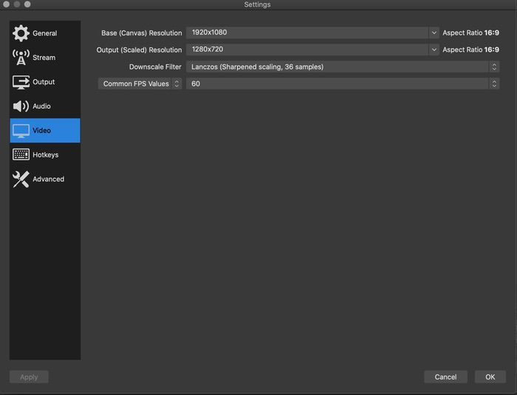The image size is (517, 395).
Task: Select the Audio settings label
Action: 41,106
